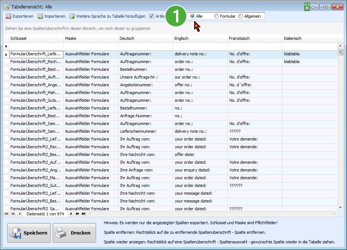Viewport: 347px width, 250px height.
Task: Select key 'FormularÜberschrift_Rech...'
Action: (x=36, y=62)
